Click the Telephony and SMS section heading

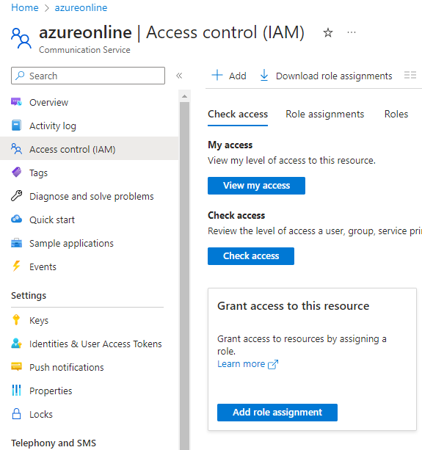54,443
